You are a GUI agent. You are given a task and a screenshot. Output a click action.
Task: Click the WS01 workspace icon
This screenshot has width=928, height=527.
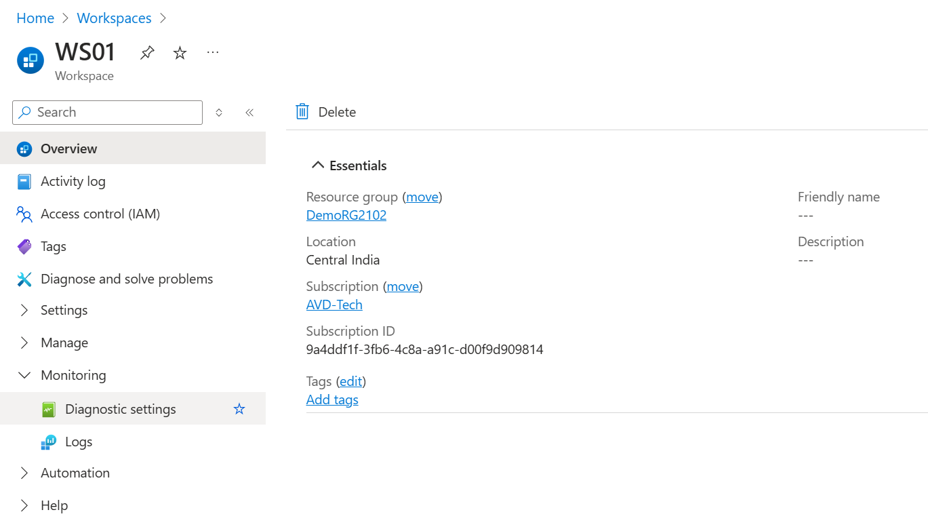(31, 60)
